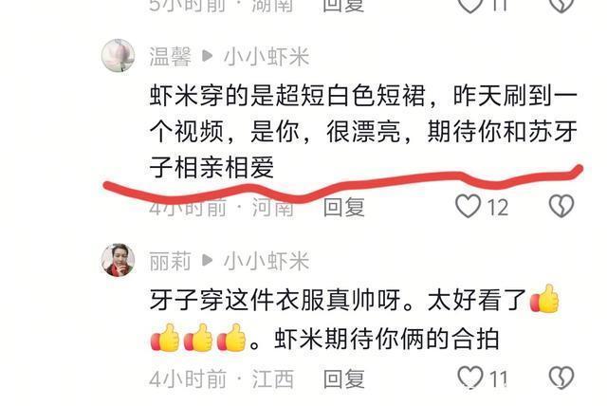Open 小小虾米 mentioned in 丽莉's comment

pos(267,261)
